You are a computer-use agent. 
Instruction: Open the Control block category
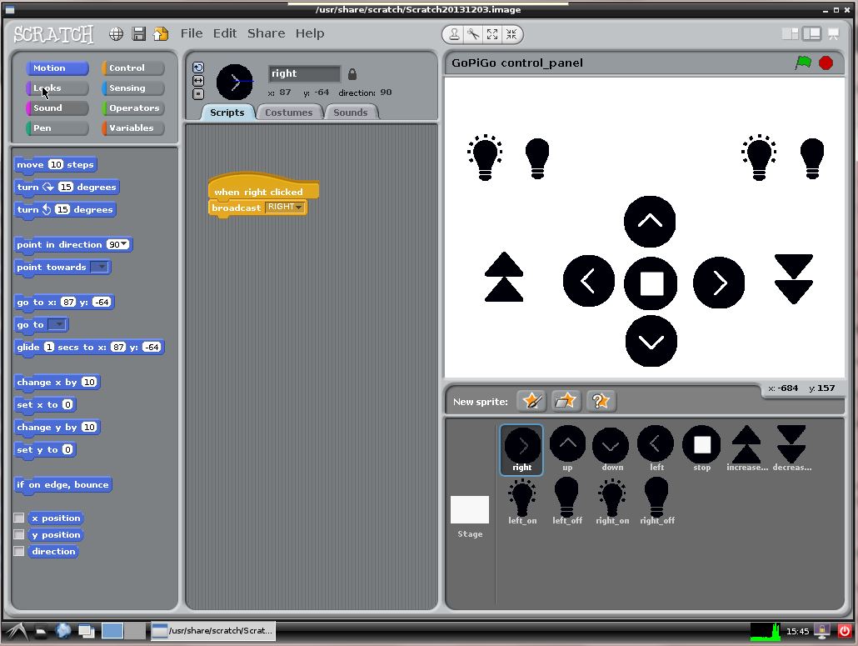(133, 68)
